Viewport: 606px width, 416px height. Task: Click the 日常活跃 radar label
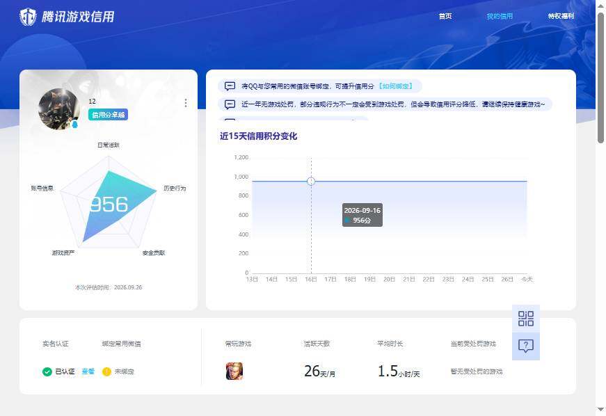(x=109, y=145)
